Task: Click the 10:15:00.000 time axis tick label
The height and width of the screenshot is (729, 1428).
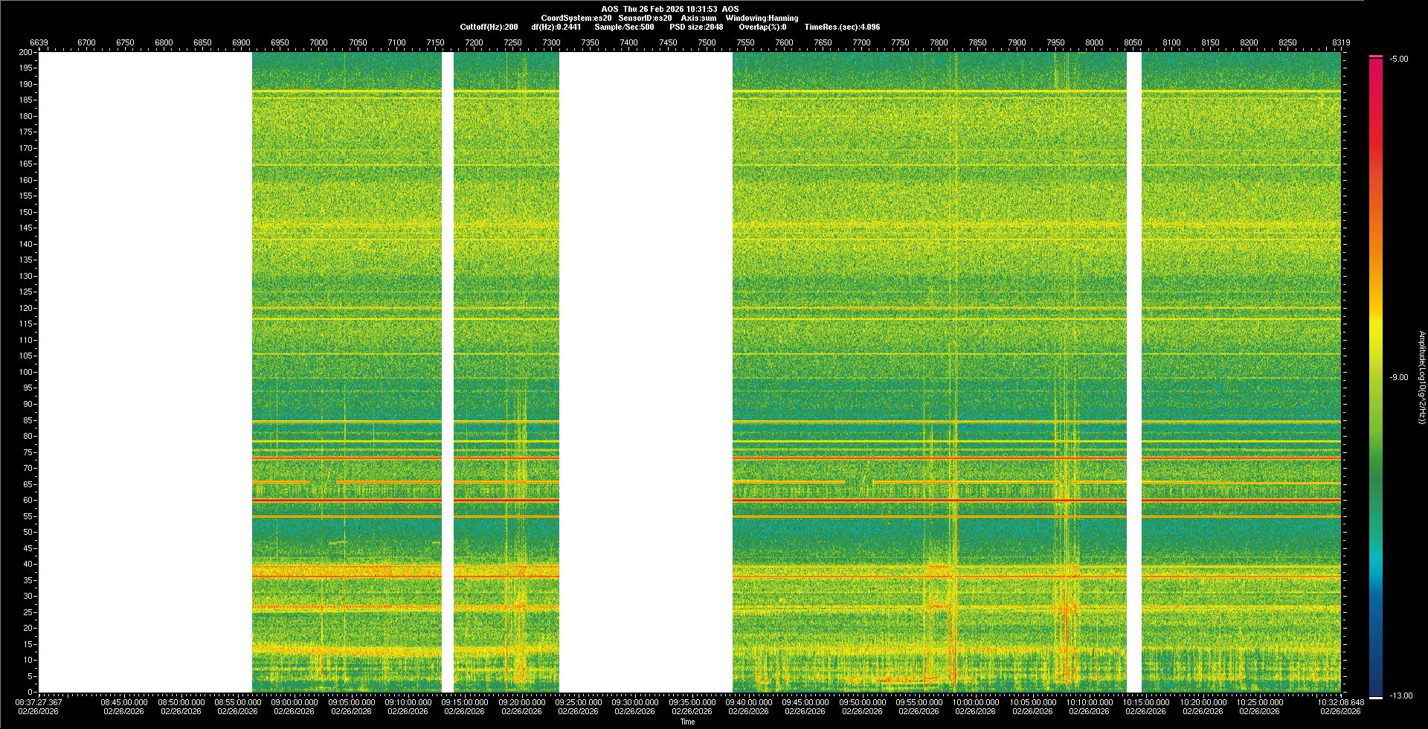Action: (1145, 702)
